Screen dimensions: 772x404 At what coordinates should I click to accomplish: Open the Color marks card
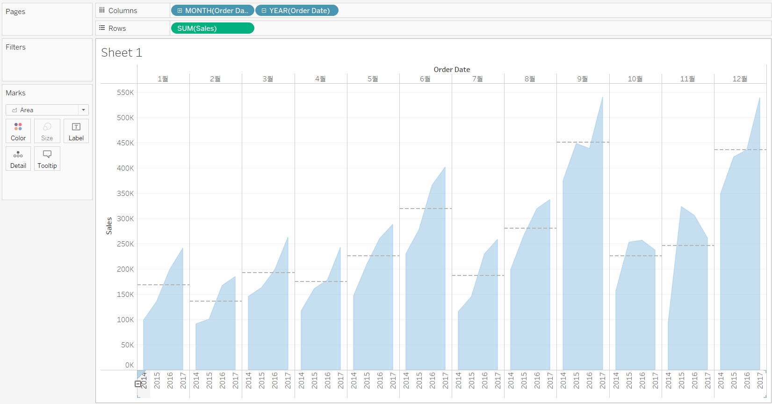pyautogui.click(x=18, y=131)
